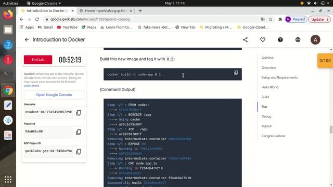The height and width of the screenshot is (187, 333).
Task: Copy the docker build command
Action: point(236,73)
